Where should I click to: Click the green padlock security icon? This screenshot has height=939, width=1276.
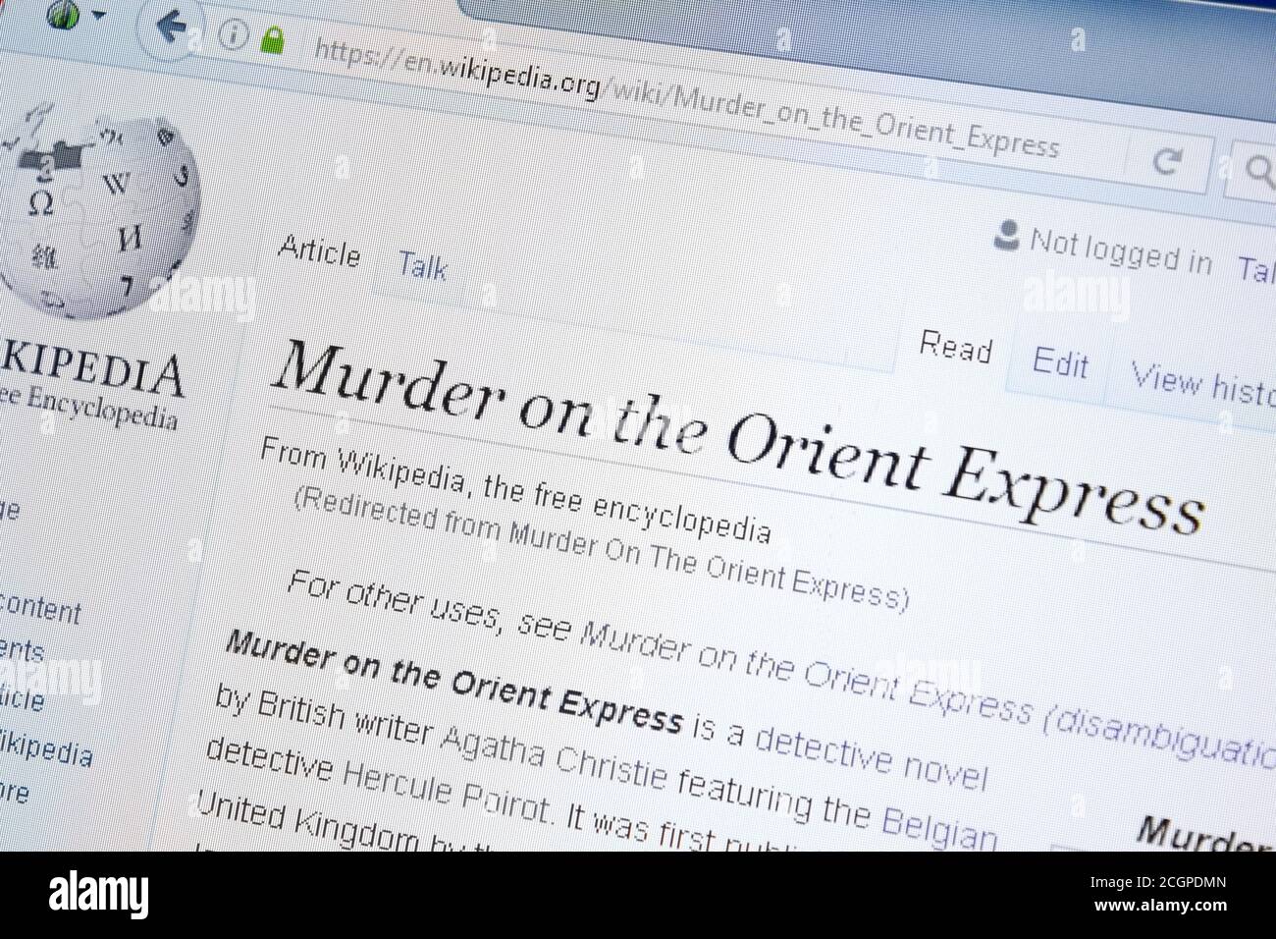point(273,40)
